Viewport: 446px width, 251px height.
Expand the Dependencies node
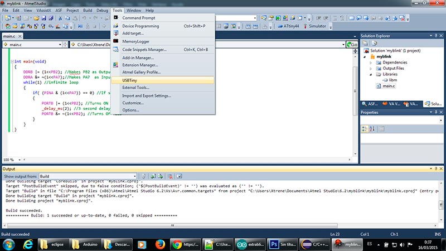pyautogui.click(x=371, y=62)
